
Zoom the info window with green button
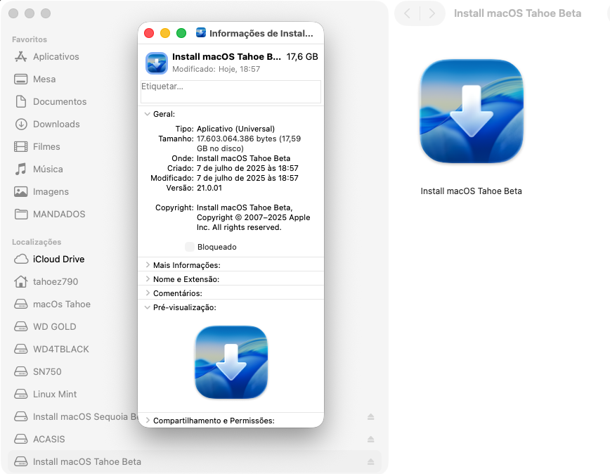(x=181, y=33)
